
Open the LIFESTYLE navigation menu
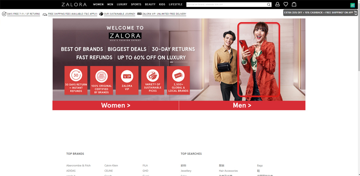tap(176, 5)
